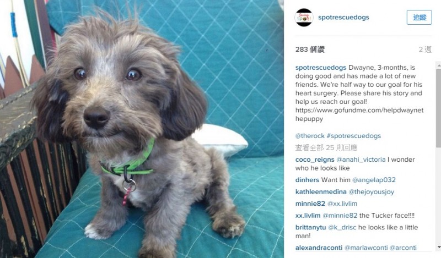Click the 追蹤 follow button
The width and height of the screenshot is (441, 258).
pos(419,18)
